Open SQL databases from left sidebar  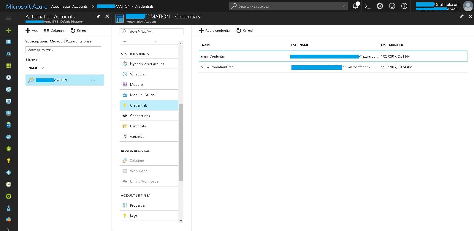pos(9,125)
